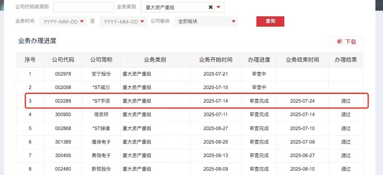Click sequence number 5 in the table
Viewport: 383px width, 175px height.
[x=30, y=128]
